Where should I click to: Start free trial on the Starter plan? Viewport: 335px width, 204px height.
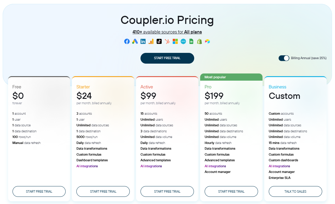tap(103, 191)
